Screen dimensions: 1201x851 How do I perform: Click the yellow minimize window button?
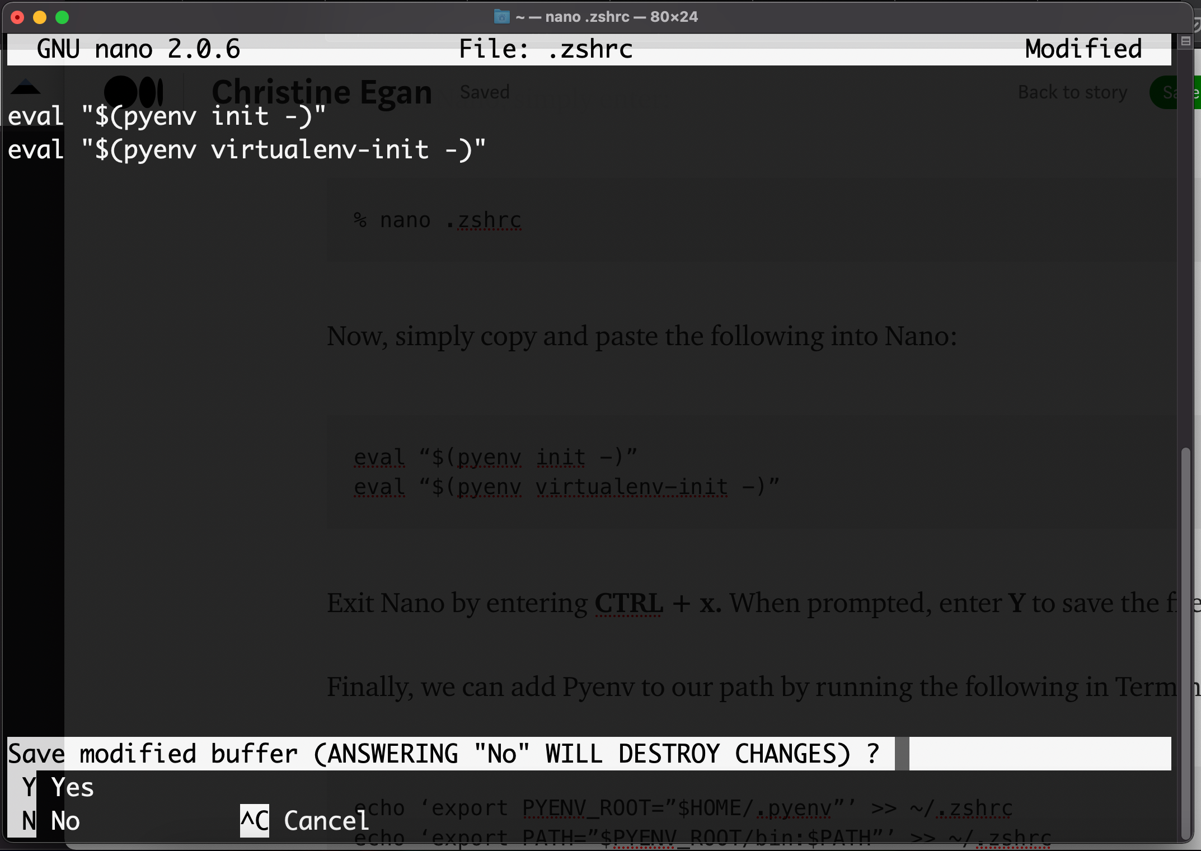click(40, 17)
